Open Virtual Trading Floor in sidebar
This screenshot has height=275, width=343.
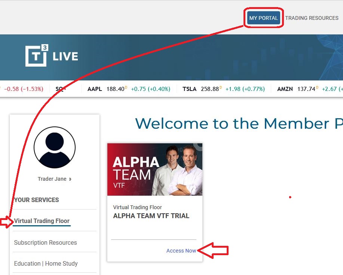point(42,221)
